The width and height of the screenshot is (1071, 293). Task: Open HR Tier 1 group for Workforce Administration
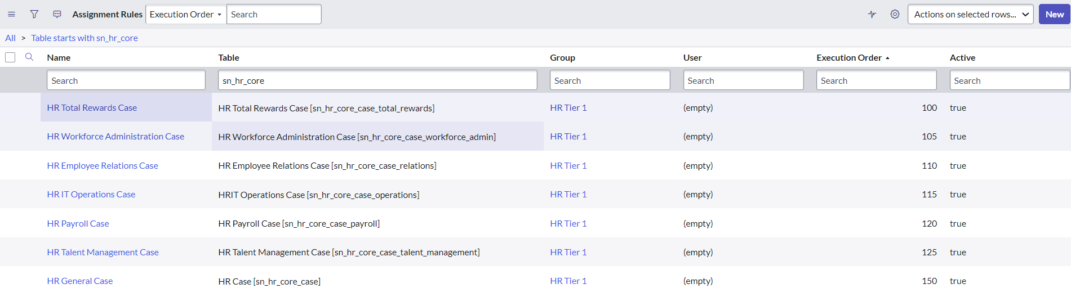pos(568,136)
